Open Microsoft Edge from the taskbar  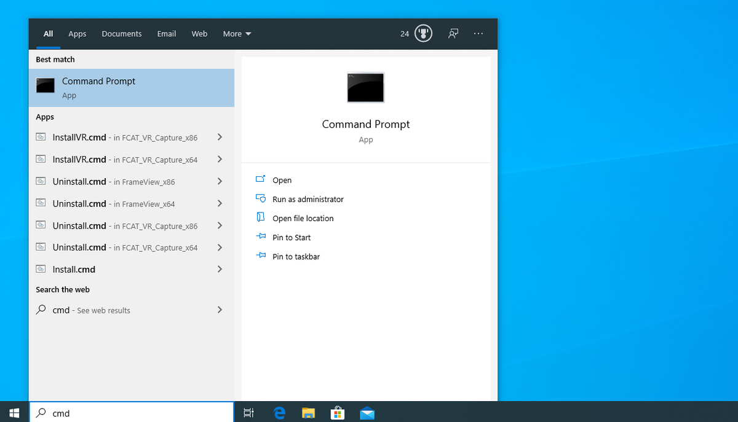279,413
